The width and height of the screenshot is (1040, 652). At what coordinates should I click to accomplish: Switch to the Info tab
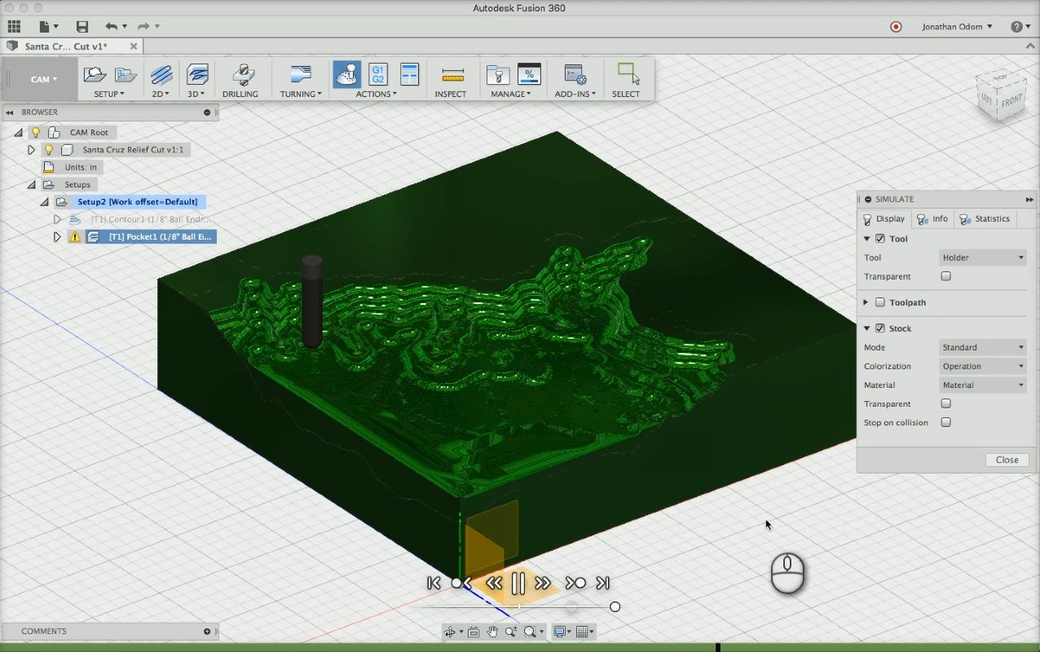pos(932,218)
